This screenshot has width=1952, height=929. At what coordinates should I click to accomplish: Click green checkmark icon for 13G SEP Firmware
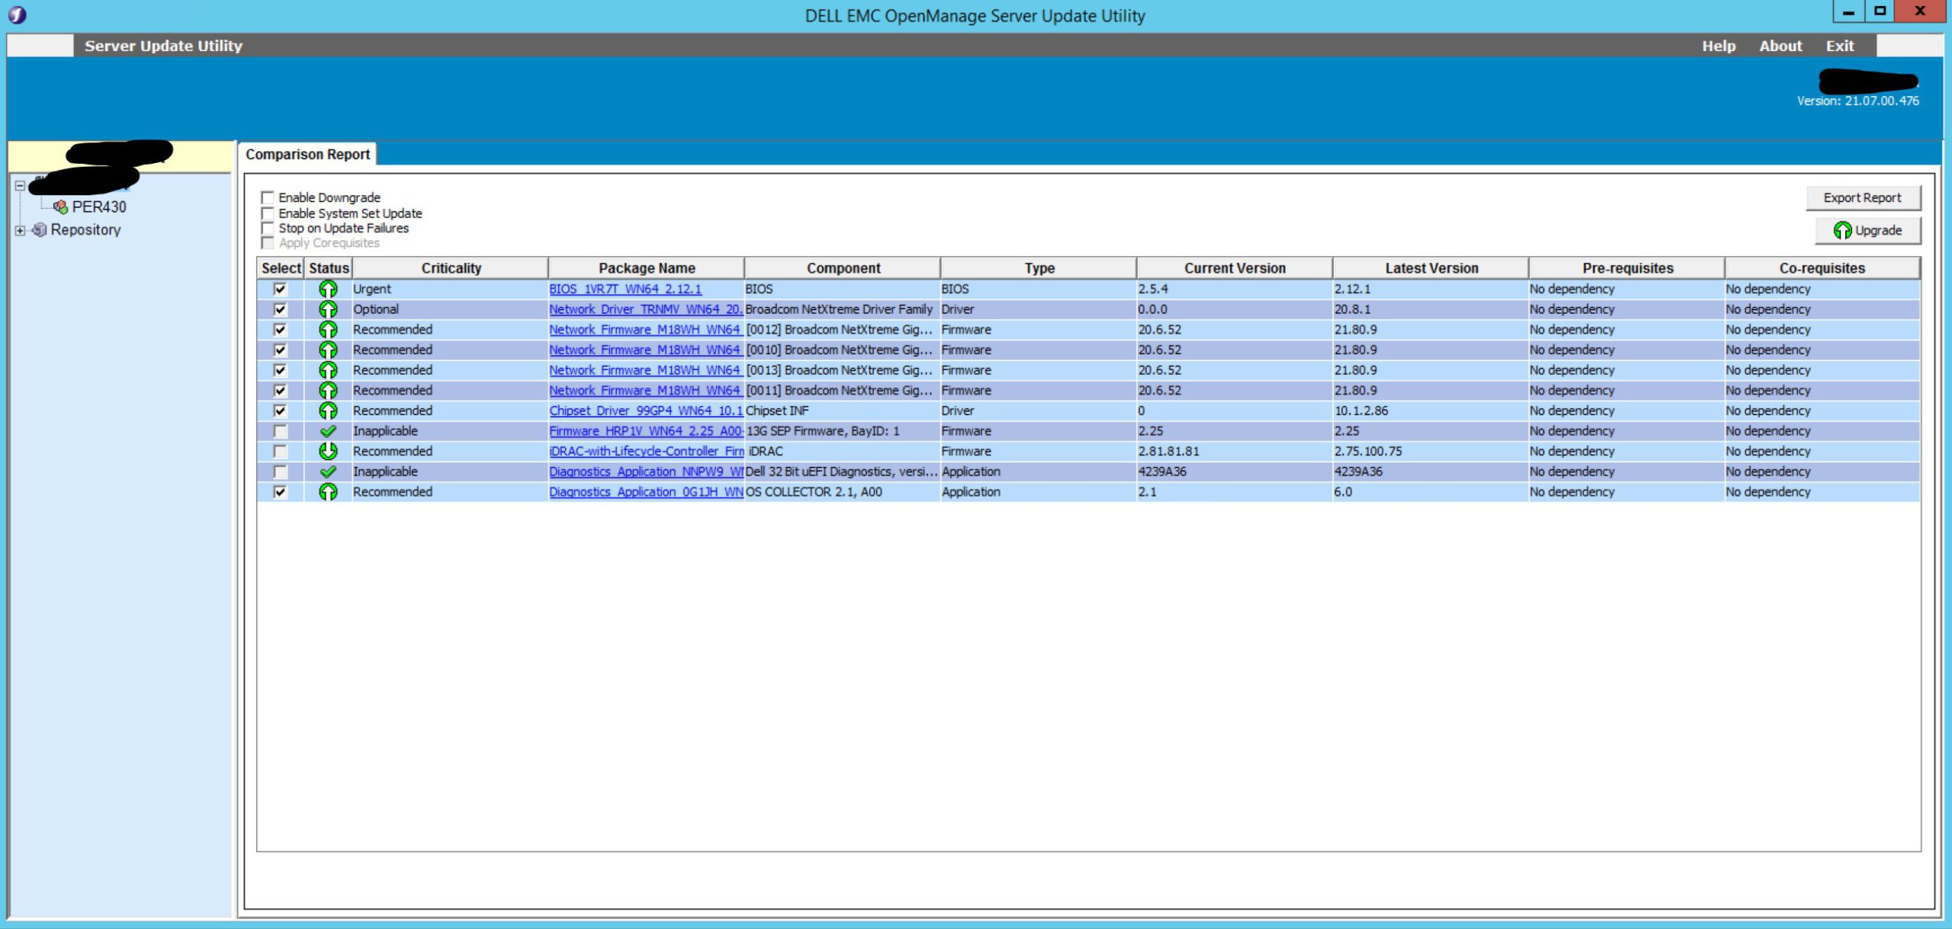[328, 431]
